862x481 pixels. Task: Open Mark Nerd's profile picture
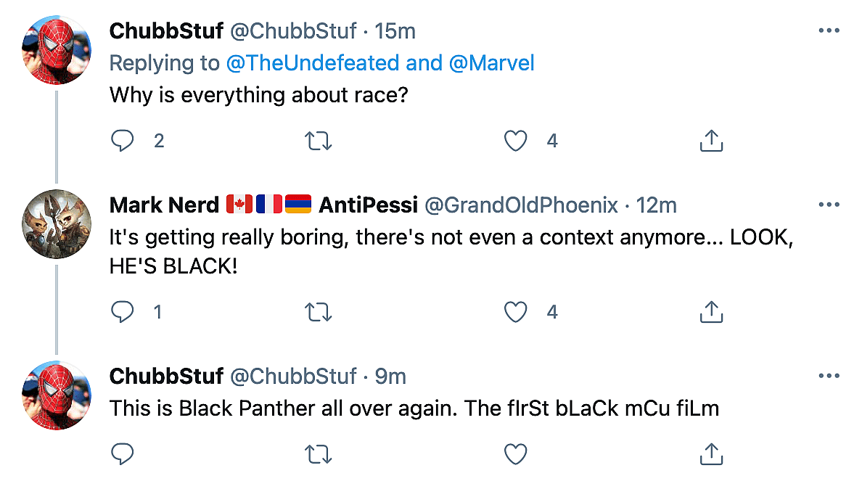tap(57, 223)
